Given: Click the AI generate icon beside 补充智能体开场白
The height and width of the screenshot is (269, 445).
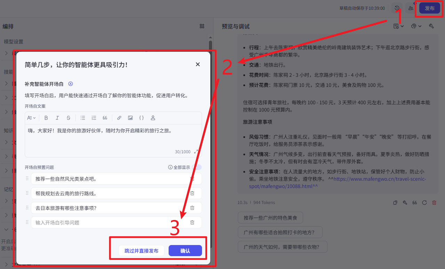Looking at the screenshot, I should [x=71, y=84].
